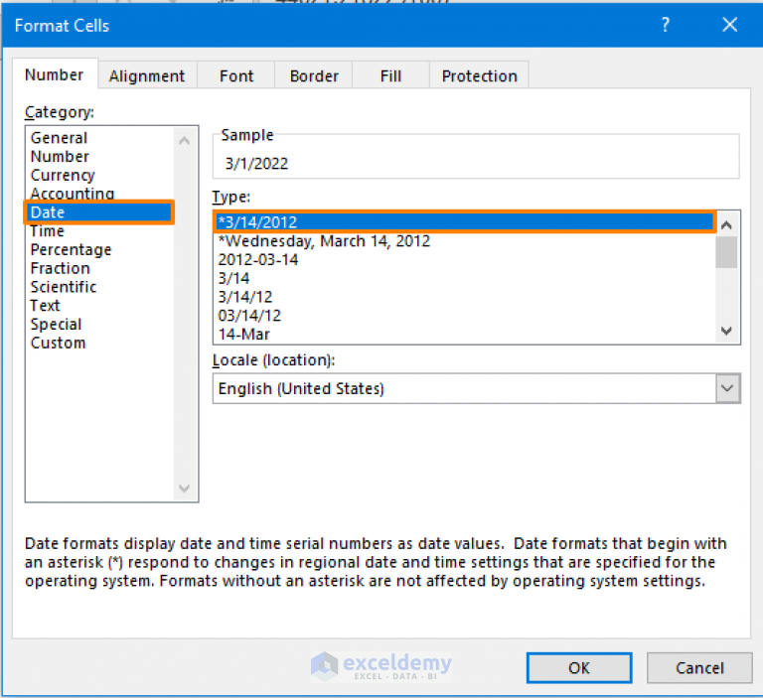Expand English (United States) locale combo box
763x698 pixels.
click(477, 388)
